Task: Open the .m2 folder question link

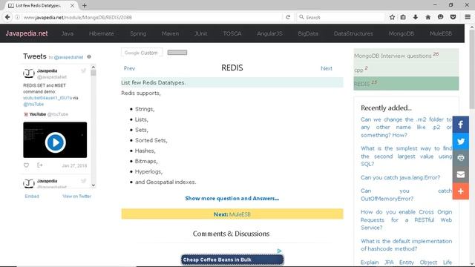Action: 406,127
